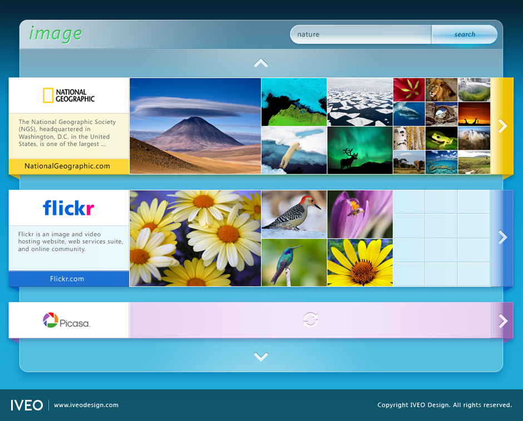
Task: Open the large white daisies photo
Action: point(195,239)
